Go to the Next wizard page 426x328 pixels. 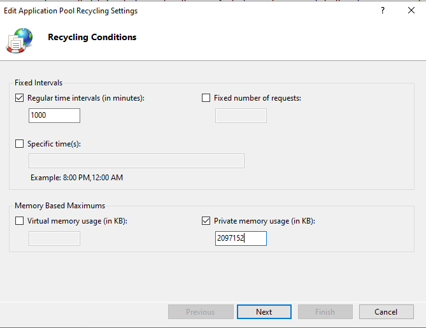click(x=264, y=311)
